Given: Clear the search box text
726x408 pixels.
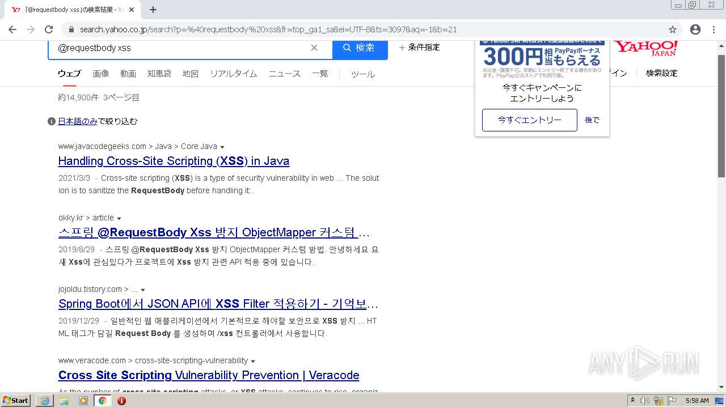Looking at the screenshot, I should tap(314, 48).
